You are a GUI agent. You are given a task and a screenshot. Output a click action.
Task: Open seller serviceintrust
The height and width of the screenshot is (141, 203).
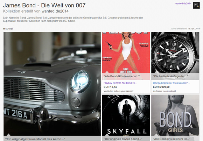coord(169,91)
